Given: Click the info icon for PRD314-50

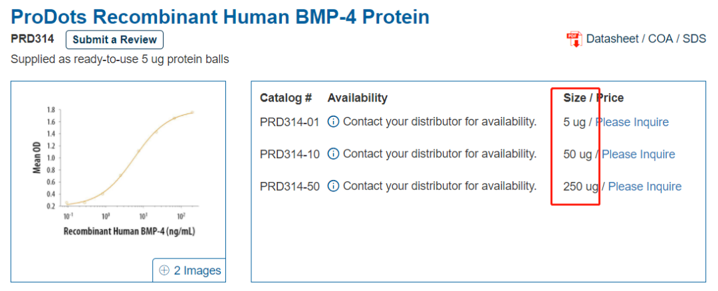Looking at the screenshot, I should click(x=334, y=186).
